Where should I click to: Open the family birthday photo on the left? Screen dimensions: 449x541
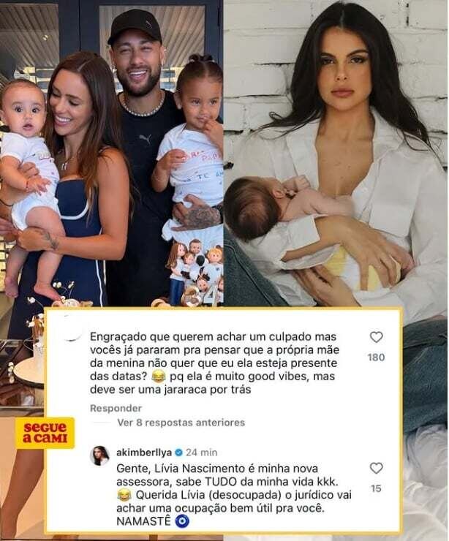click(111, 154)
